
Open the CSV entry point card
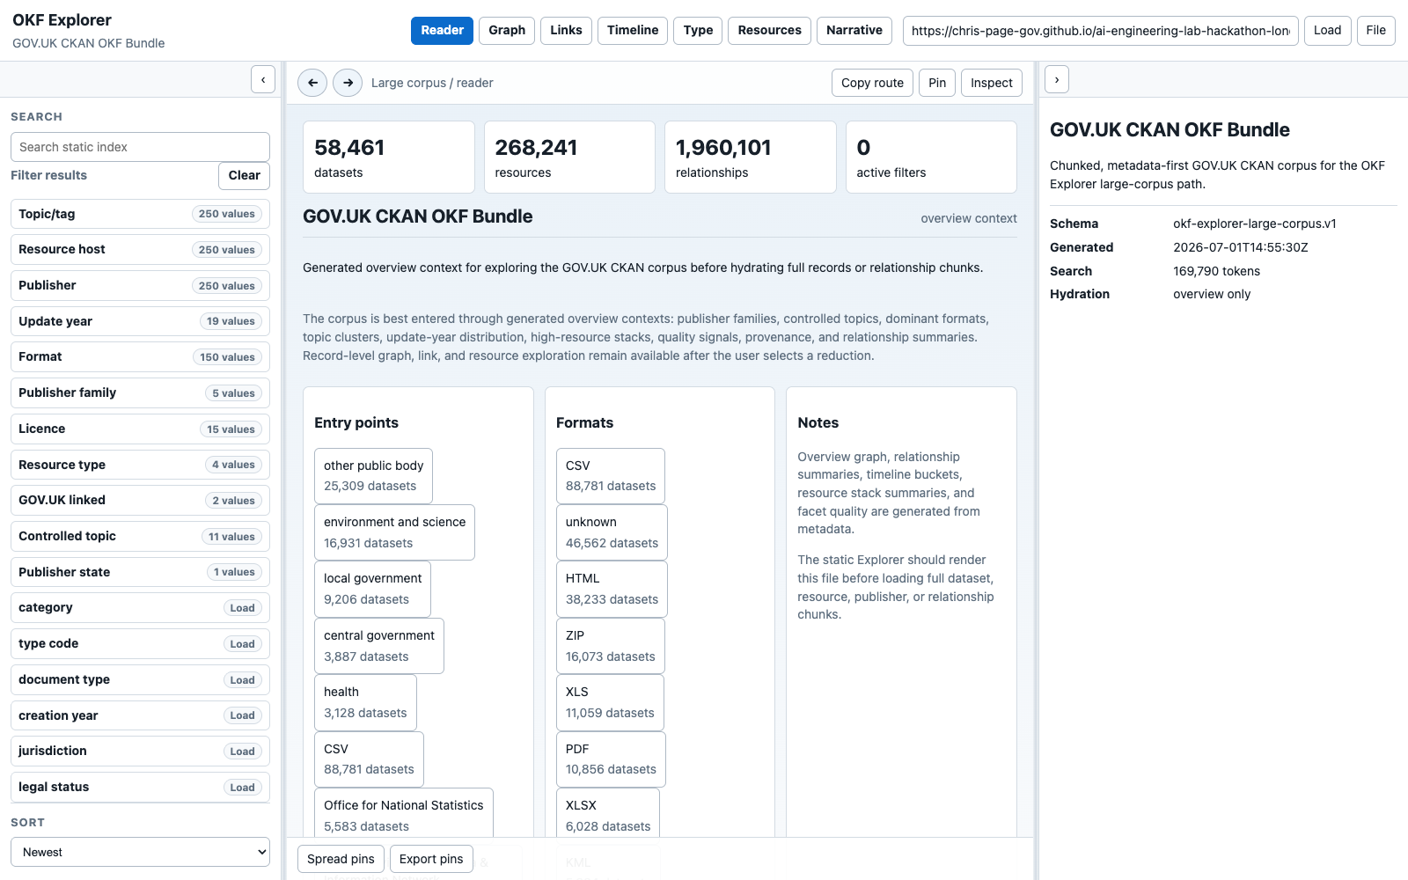click(369, 759)
